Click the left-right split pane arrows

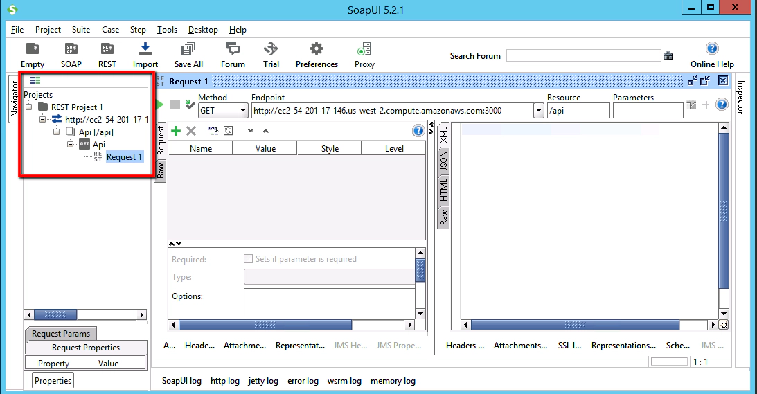431,129
